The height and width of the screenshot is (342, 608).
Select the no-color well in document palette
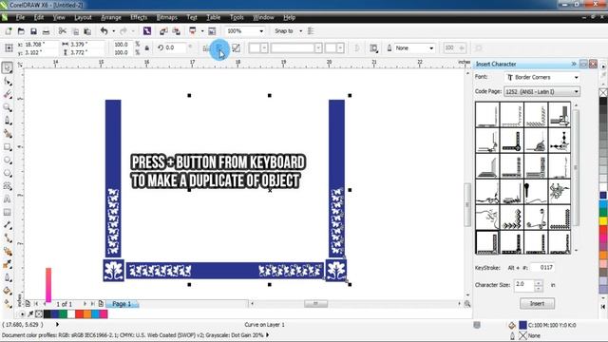click(39, 313)
